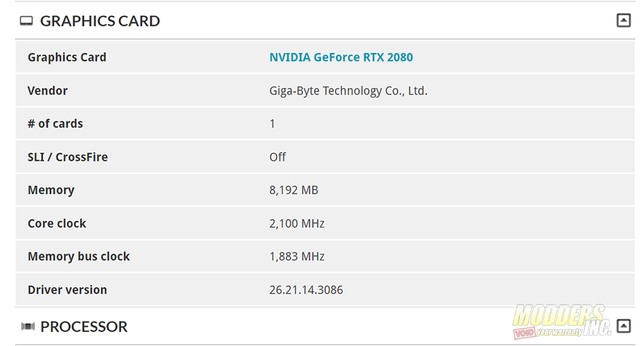Image resolution: width=643 pixels, height=346 pixels.
Task: Select the 8,192 MB memory value
Action: coord(294,190)
